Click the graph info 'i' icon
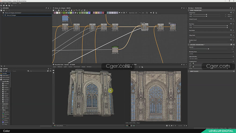Screen dimensions: 236x133 [x=61, y=10]
